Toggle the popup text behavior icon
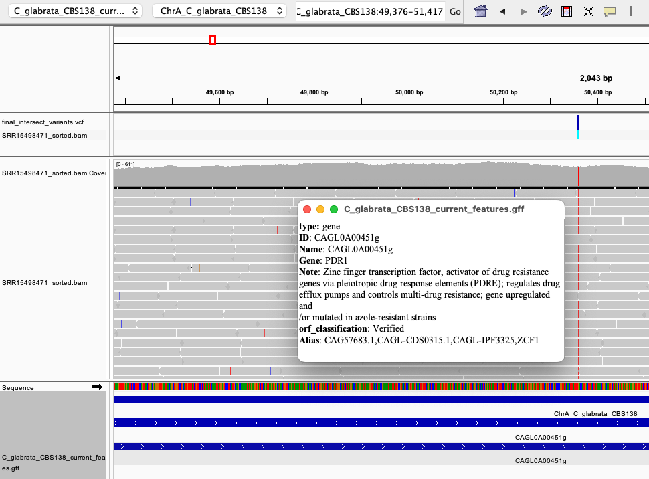 coord(610,12)
